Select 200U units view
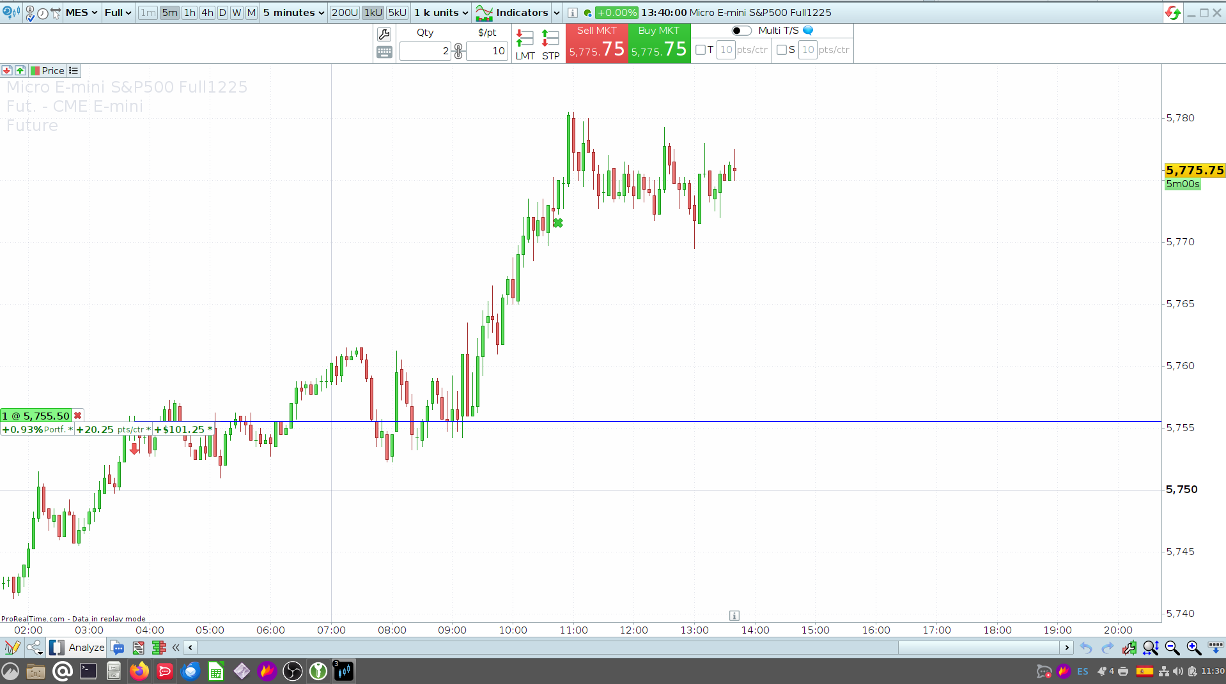The height and width of the screenshot is (684, 1226). point(345,13)
